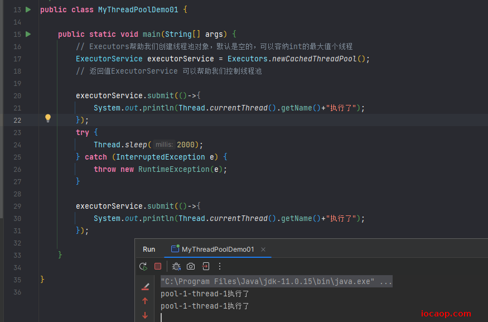This screenshot has width=488, height=322.
Task: Click the debug bug icon in Run toolbar
Action: coord(176,267)
